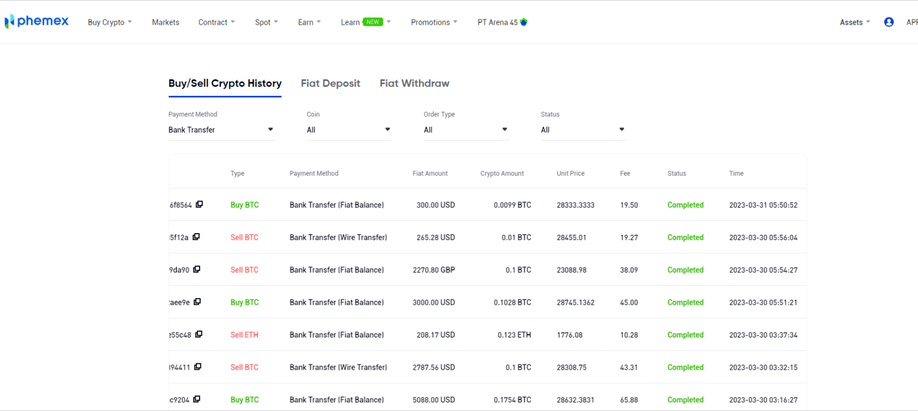The width and height of the screenshot is (918, 411).
Task: Click the Payment Method column header
Action: (x=314, y=173)
